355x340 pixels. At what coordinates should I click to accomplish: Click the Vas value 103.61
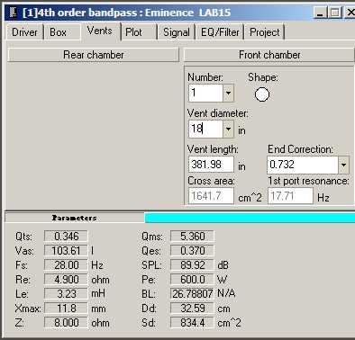tap(66, 251)
